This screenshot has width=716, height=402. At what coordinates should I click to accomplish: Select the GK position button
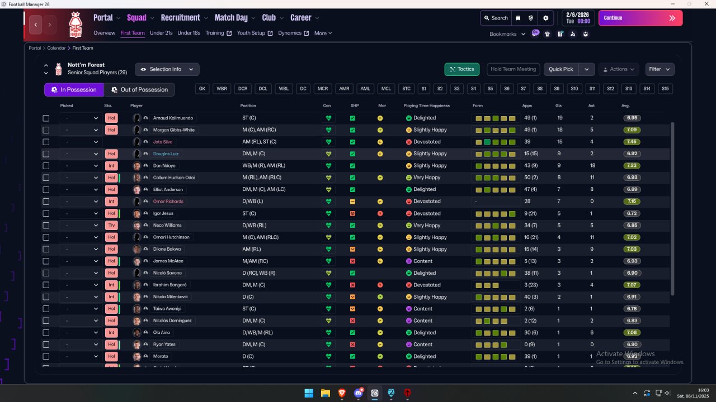pos(202,89)
